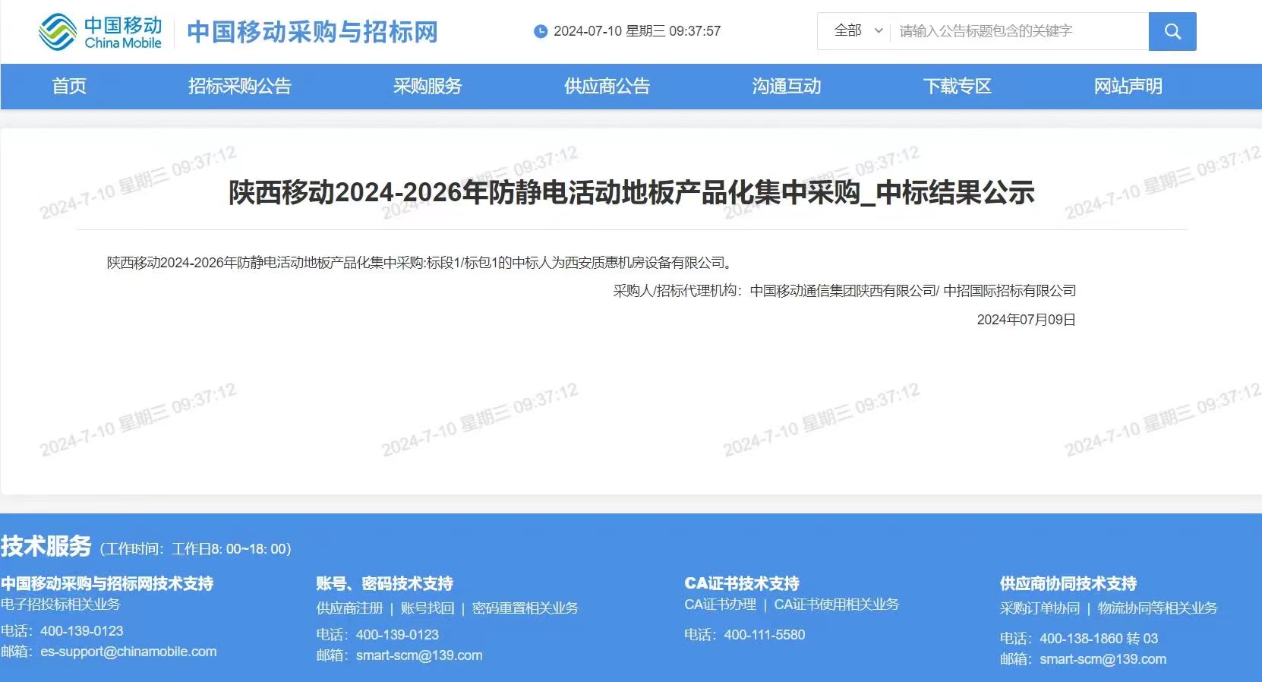The width and height of the screenshot is (1262, 682).
Task: Click the 供应商协同技术支持 heading
Action: 1068,583
